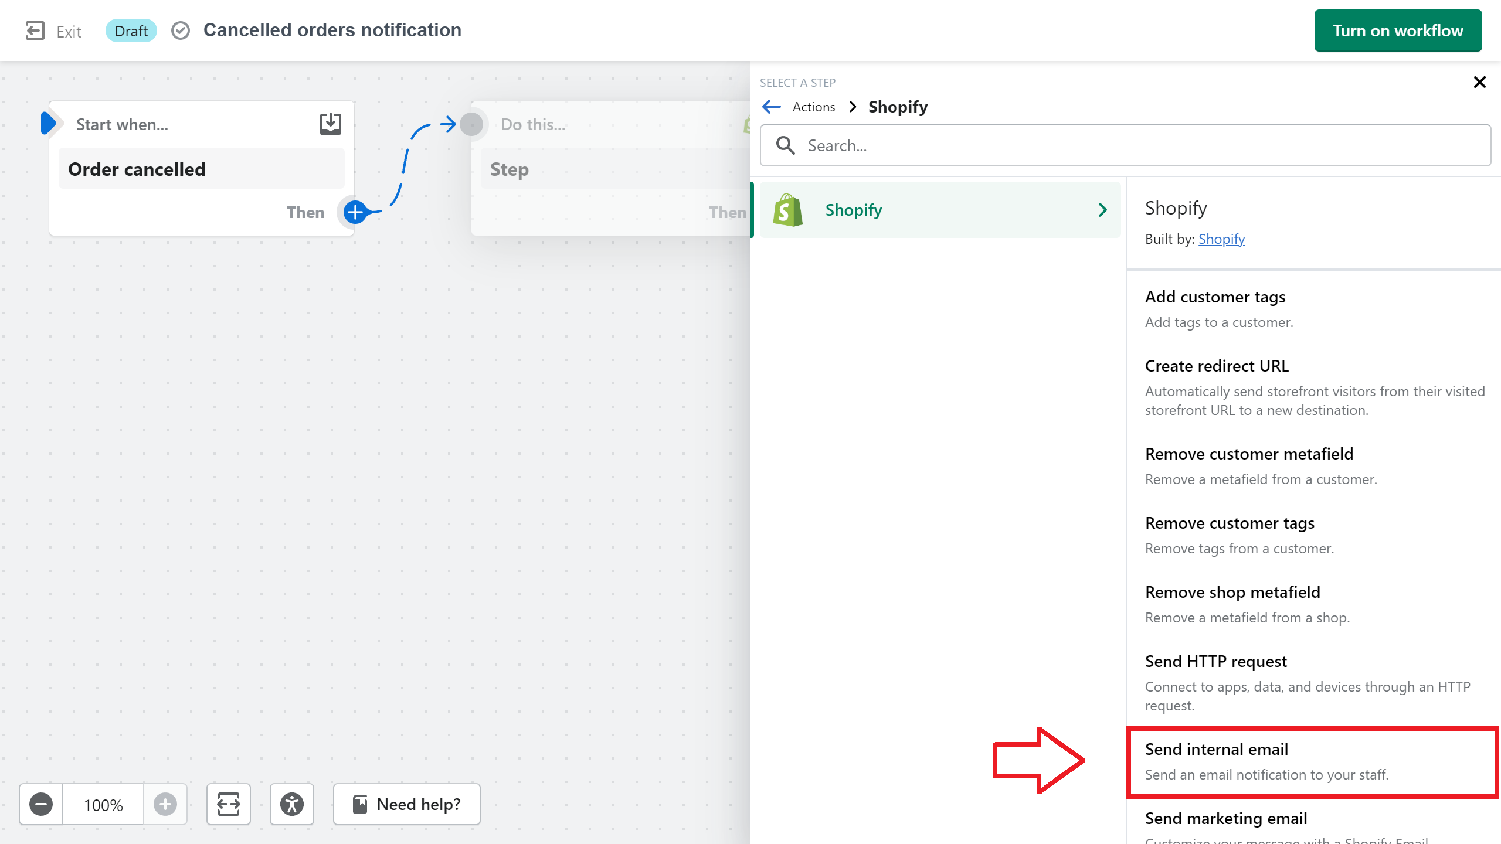The width and height of the screenshot is (1501, 844).
Task: Open the Need help? button
Action: (407, 804)
